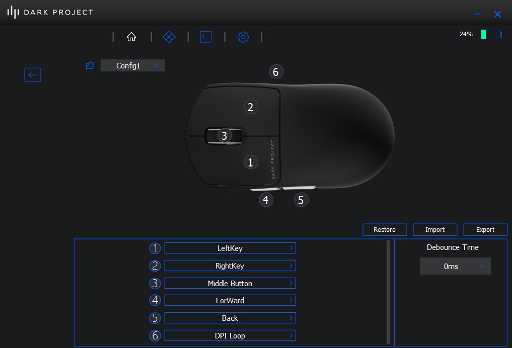Click the Import button
This screenshot has width=512, height=348.
pos(435,230)
